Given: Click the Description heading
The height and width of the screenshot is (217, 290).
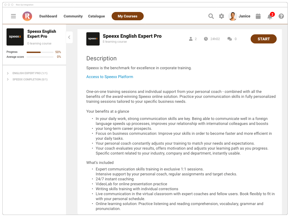Looking at the screenshot, I should point(101,58).
